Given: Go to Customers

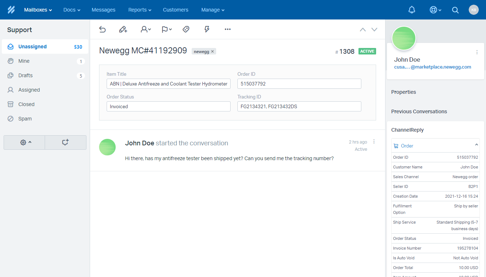Looking at the screenshot, I should [x=175, y=10].
